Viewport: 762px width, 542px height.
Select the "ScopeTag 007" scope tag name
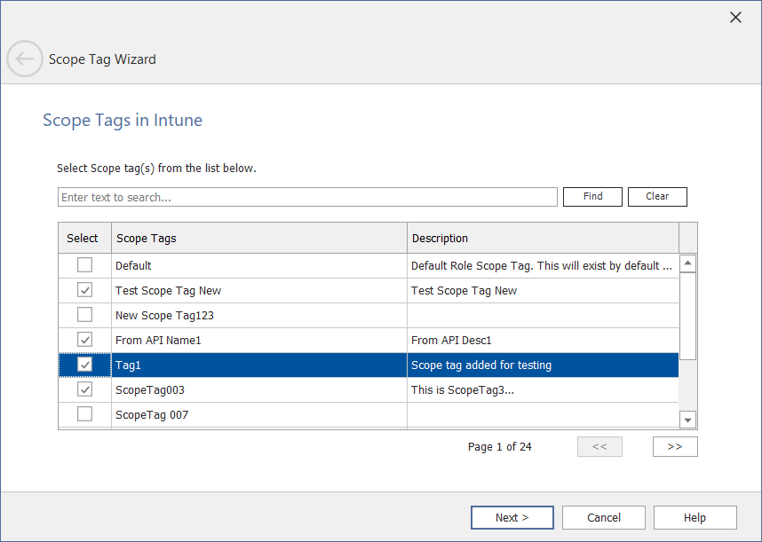[152, 415]
